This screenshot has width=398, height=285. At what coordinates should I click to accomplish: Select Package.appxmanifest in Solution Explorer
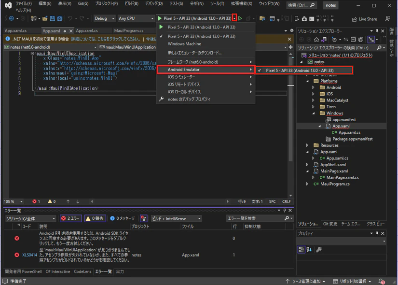(x=353, y=139)
